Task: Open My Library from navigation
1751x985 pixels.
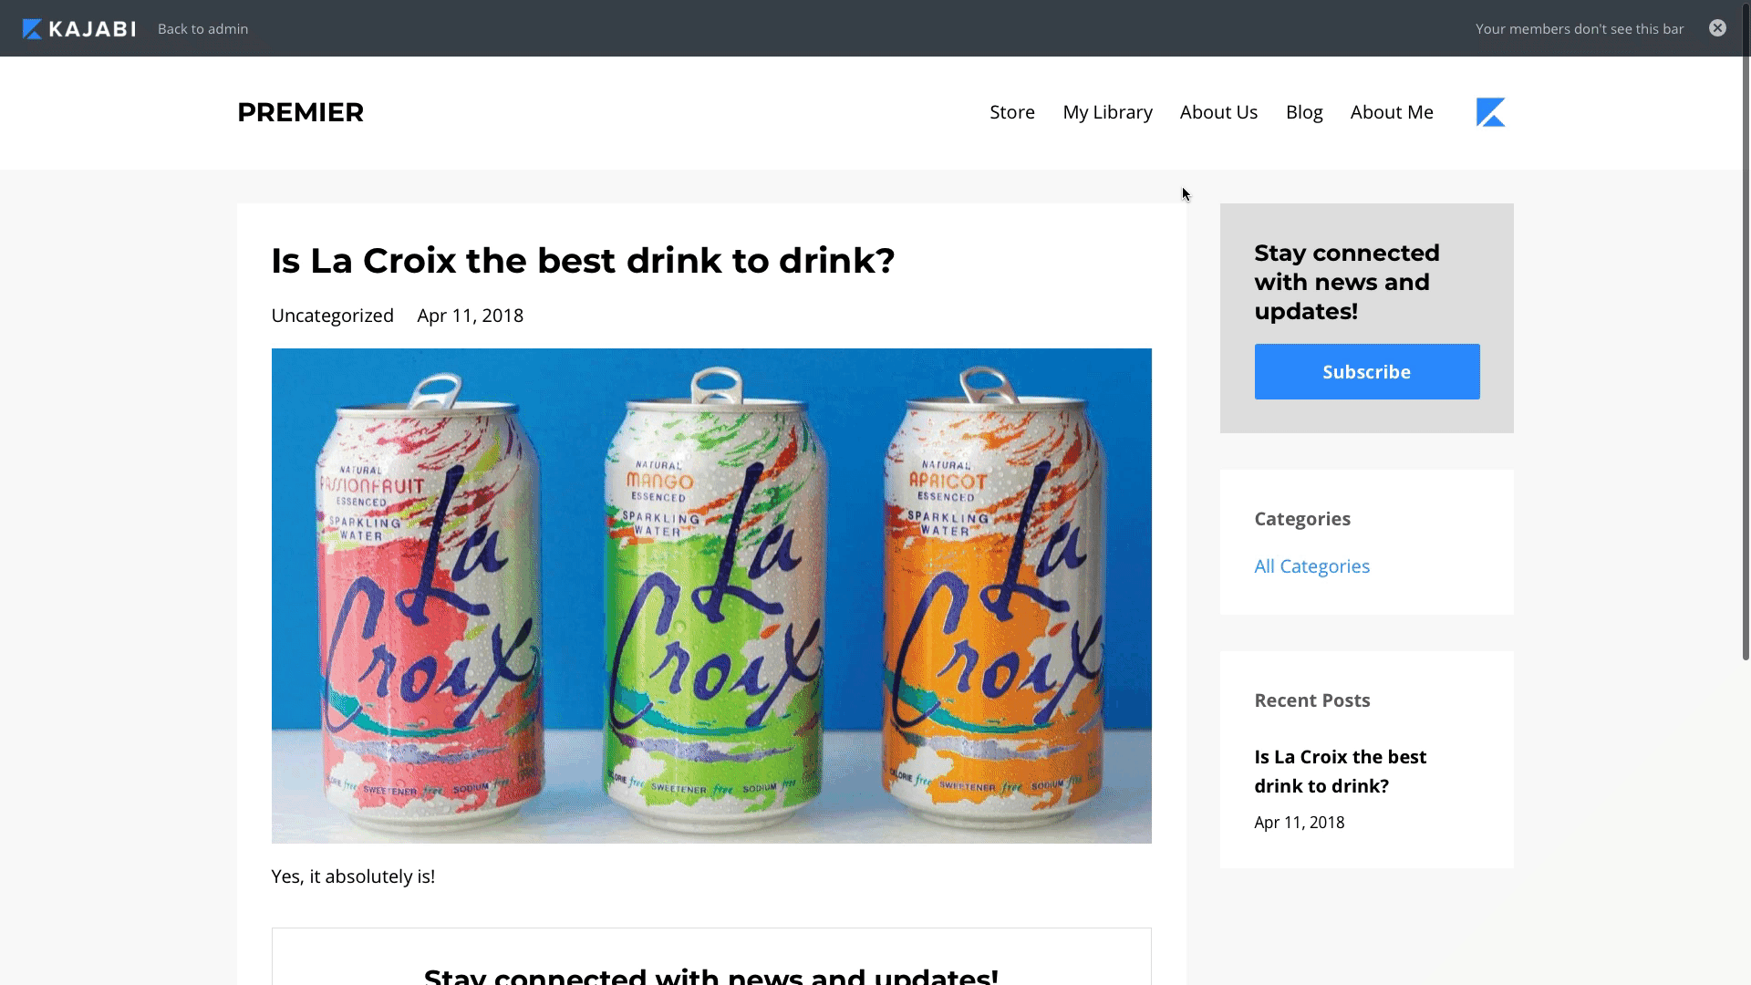Action: coord(1107,112)
